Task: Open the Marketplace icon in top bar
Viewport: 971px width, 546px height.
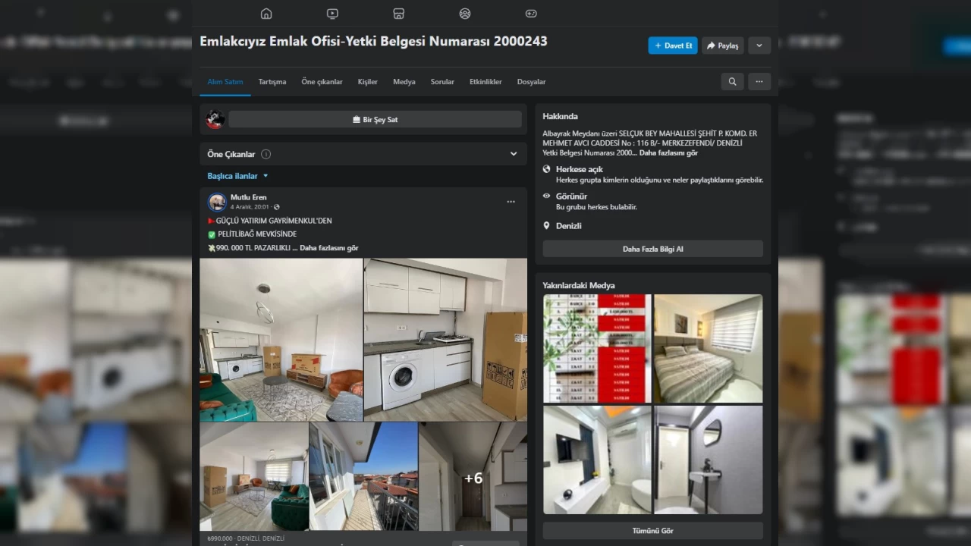Action: click(x=398, y=14)
